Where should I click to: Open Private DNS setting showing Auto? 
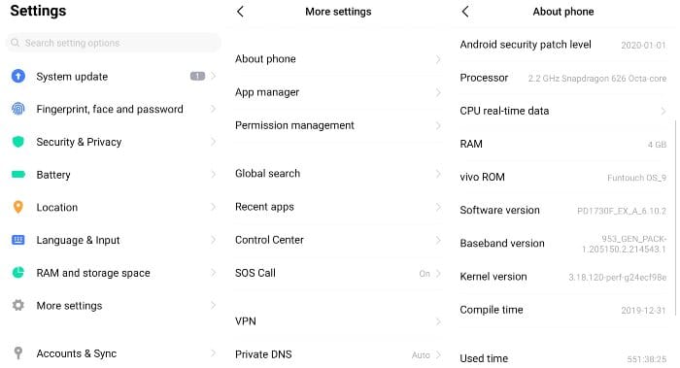point(338,354)
